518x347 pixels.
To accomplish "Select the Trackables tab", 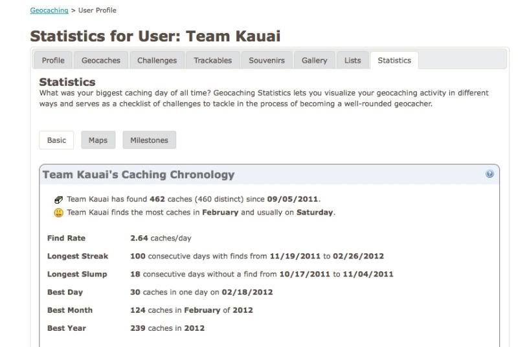I will (212, 61).
